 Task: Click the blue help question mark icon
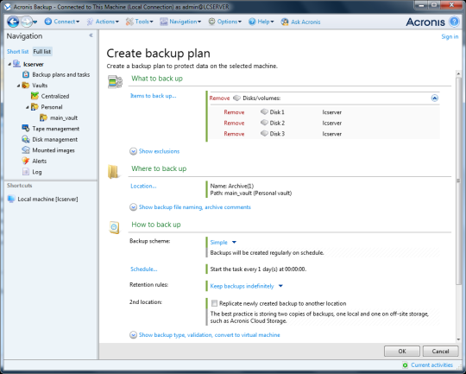(454, 22)
